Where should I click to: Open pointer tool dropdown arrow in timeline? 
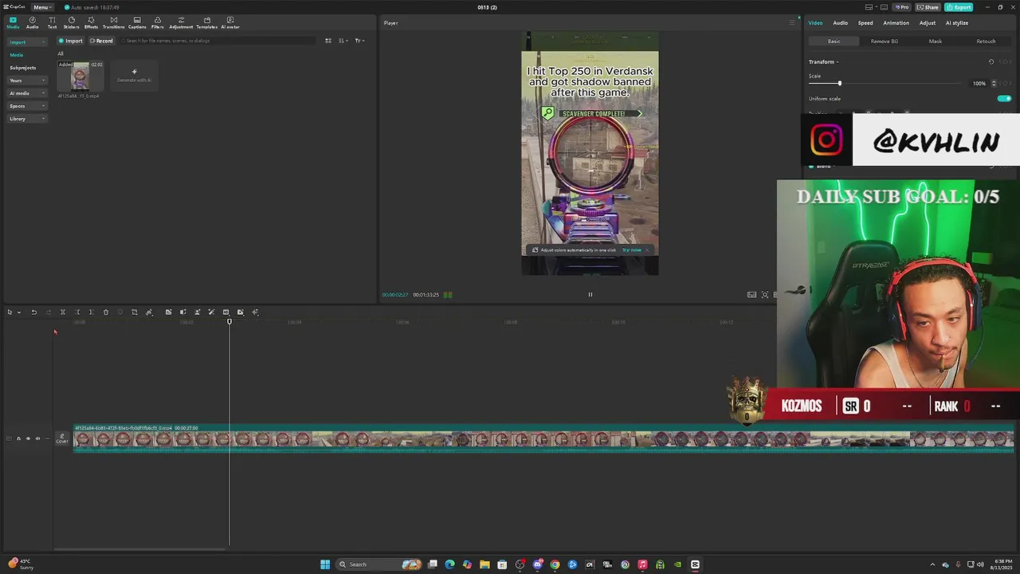pyautogui.click(x=18, y=312)
